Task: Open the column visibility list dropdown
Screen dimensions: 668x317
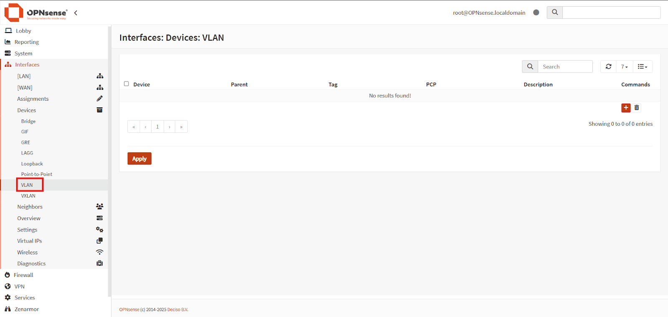Action: coord(643,66)
